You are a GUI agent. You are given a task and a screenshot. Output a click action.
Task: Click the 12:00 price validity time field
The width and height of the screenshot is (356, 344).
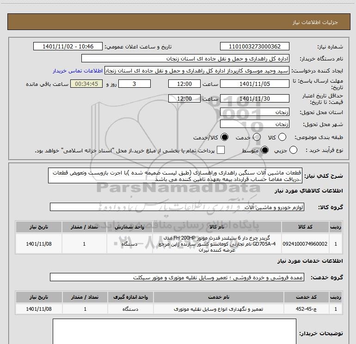pos(184,99)
